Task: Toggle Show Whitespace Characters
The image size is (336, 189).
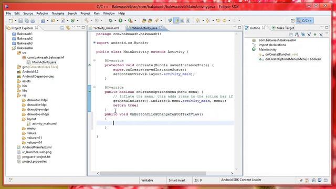Action: coord(188,20)
